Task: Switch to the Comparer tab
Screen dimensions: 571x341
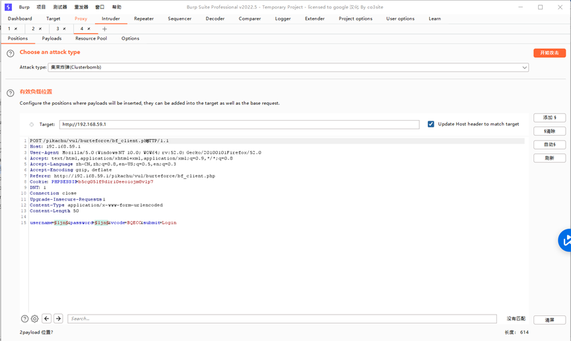Action: tap(250, 18)
